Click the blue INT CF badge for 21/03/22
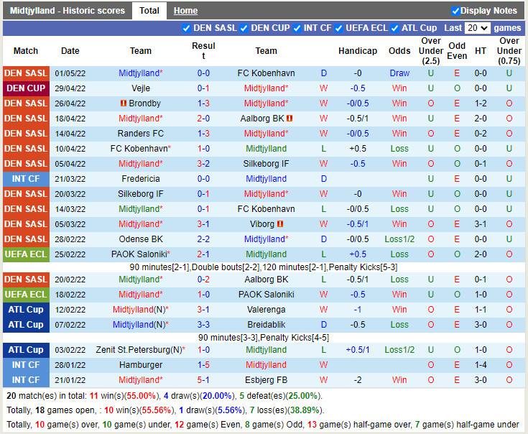 [x=26, y=179]
